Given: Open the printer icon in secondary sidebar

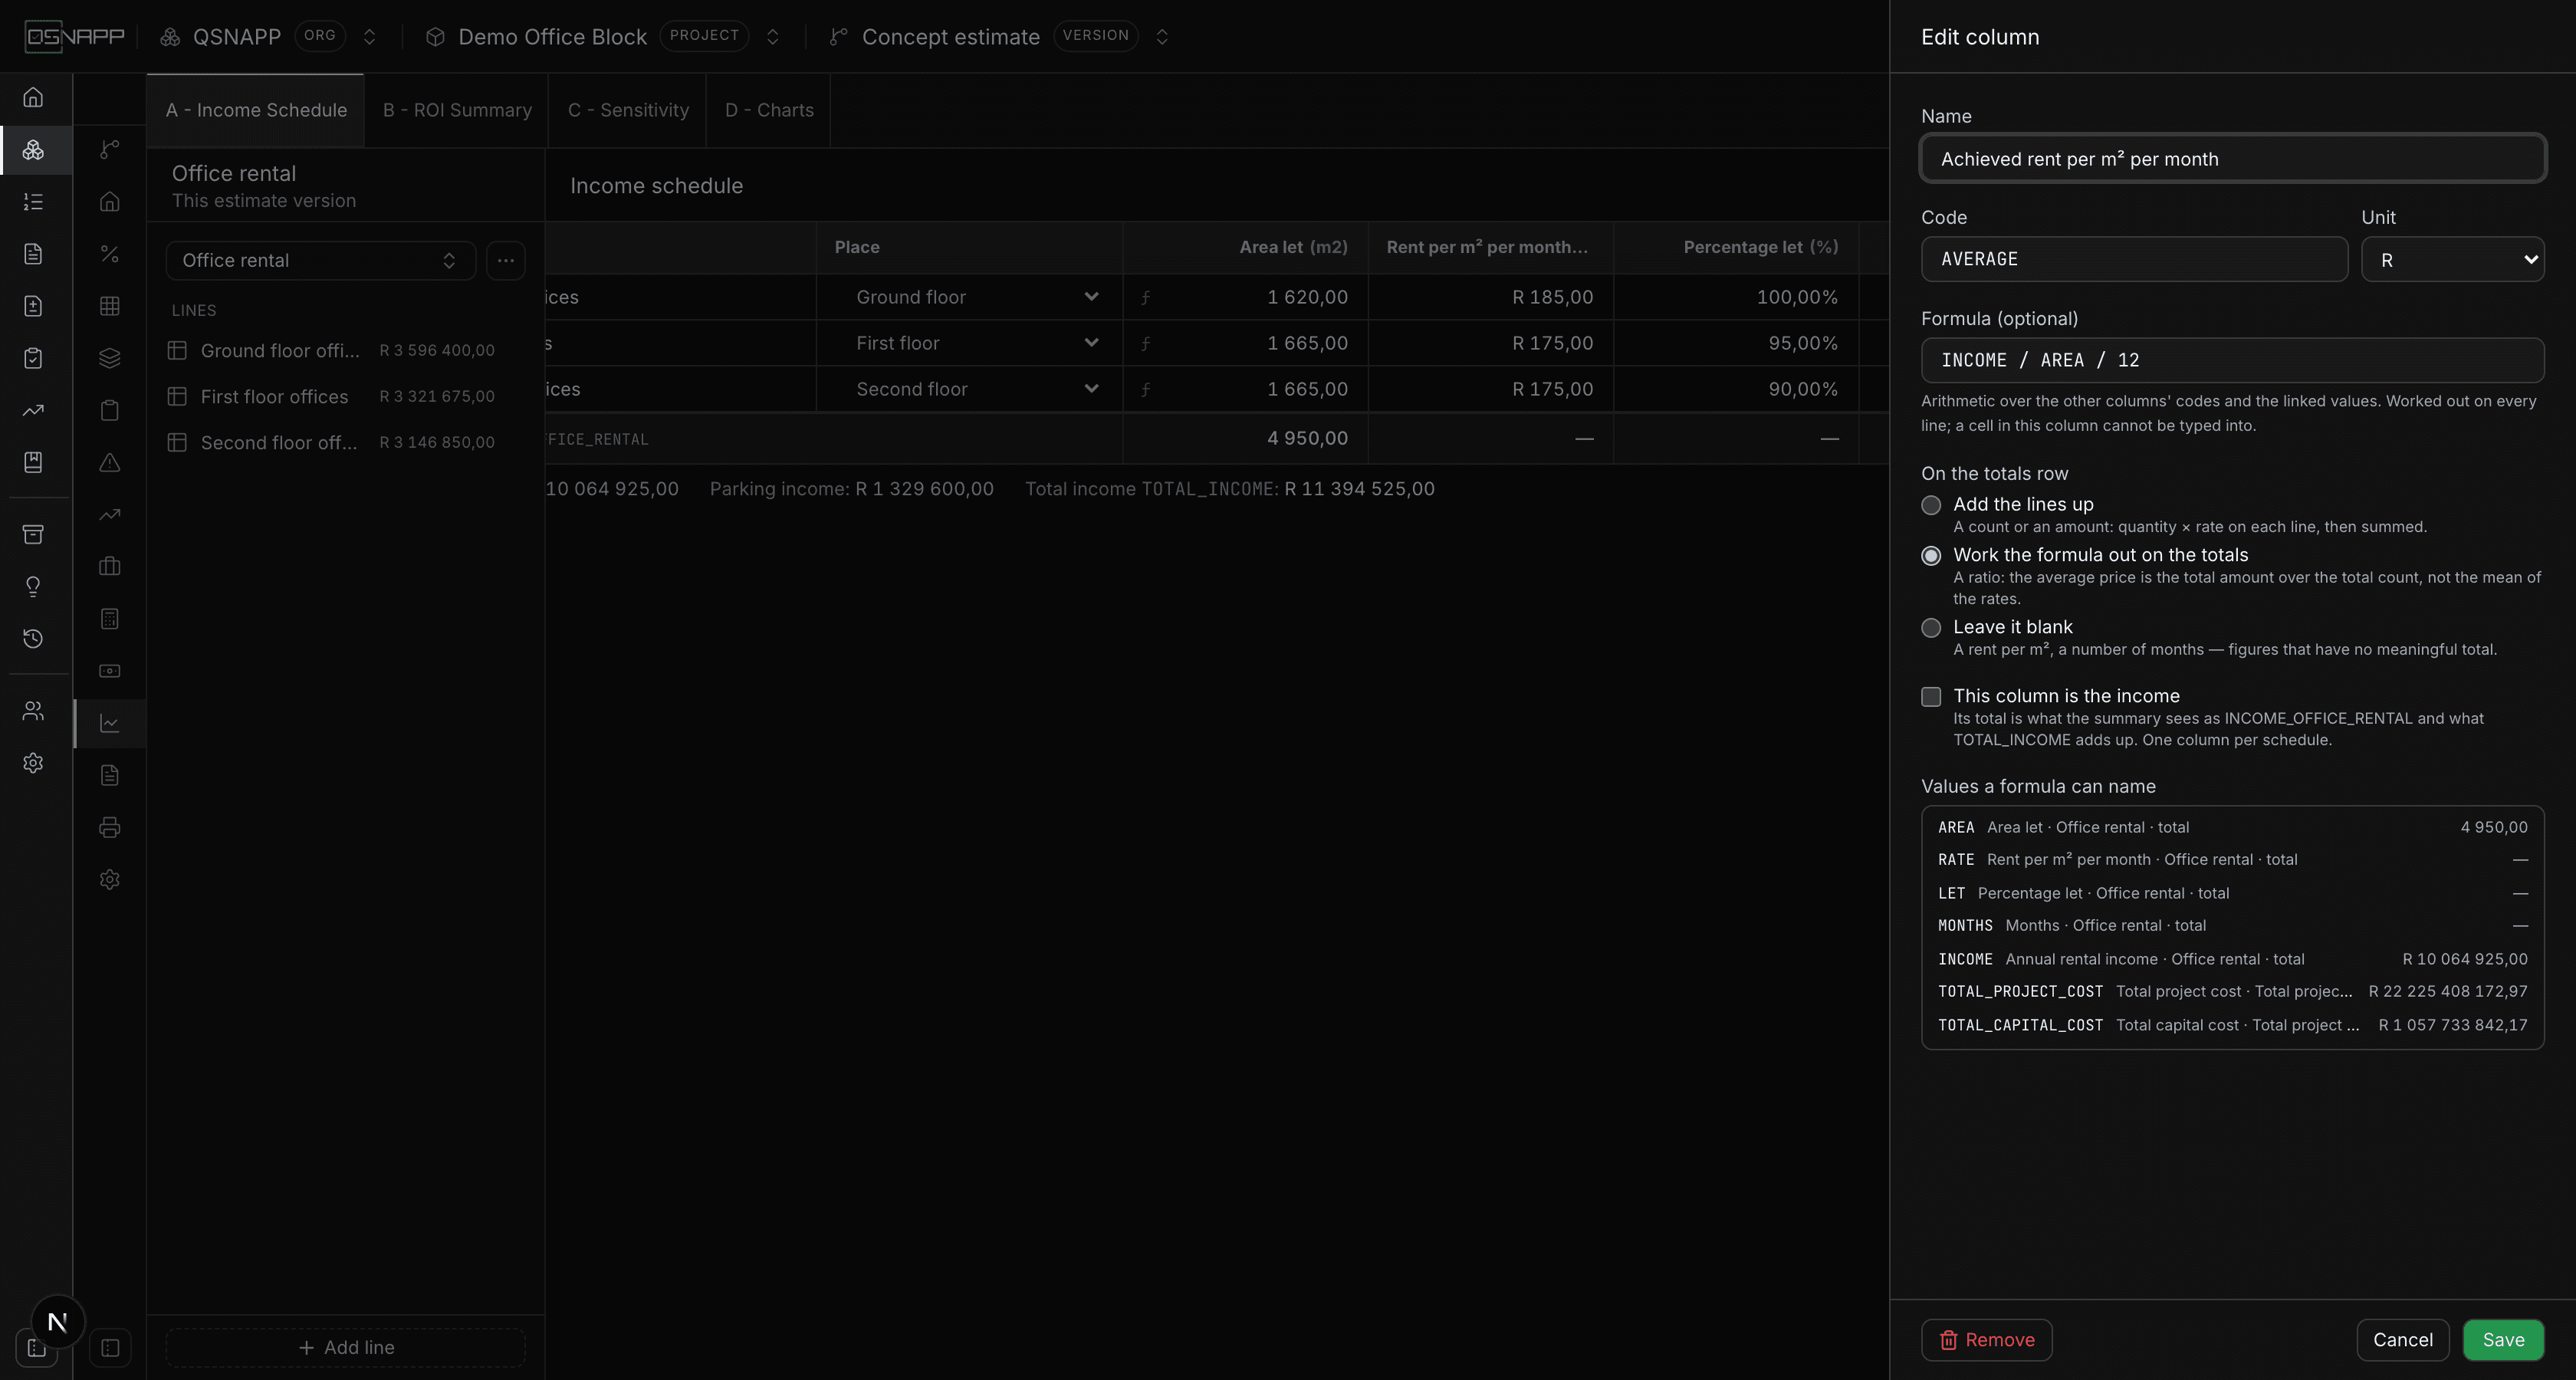Looking at the screenshot, I should click(110, 827).
